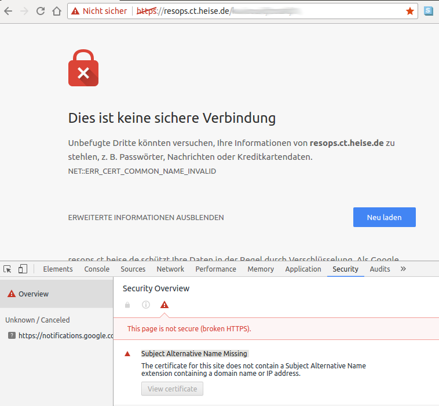Click the forward navigation arrow
Image resolution: width=439 pixels, height=406 pixels.
[24, 11]
